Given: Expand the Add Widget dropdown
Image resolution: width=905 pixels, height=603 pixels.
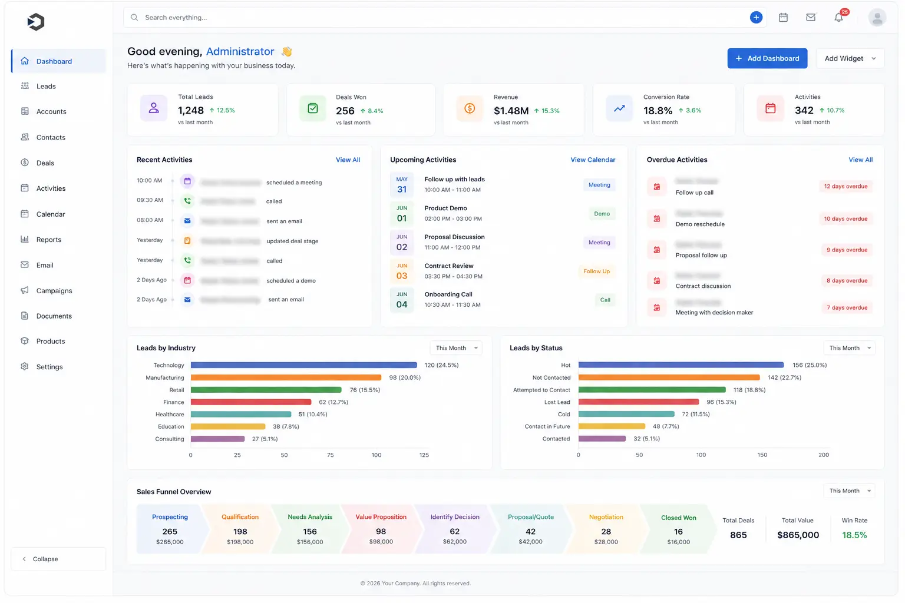Looking at the screenshot, I should tap(850, 58).
